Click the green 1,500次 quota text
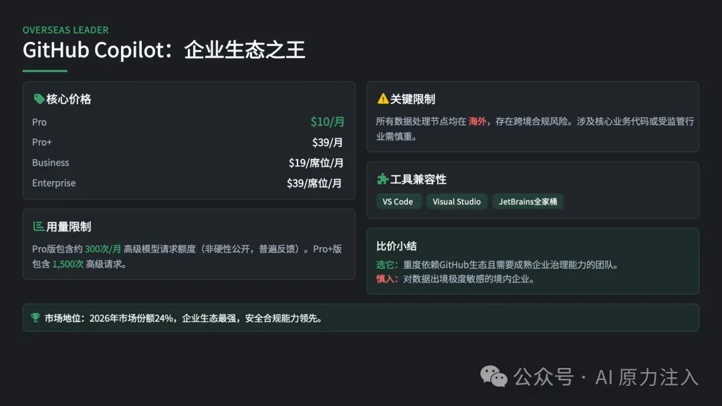This screenshot has width=722, height=406. [68, 264]
